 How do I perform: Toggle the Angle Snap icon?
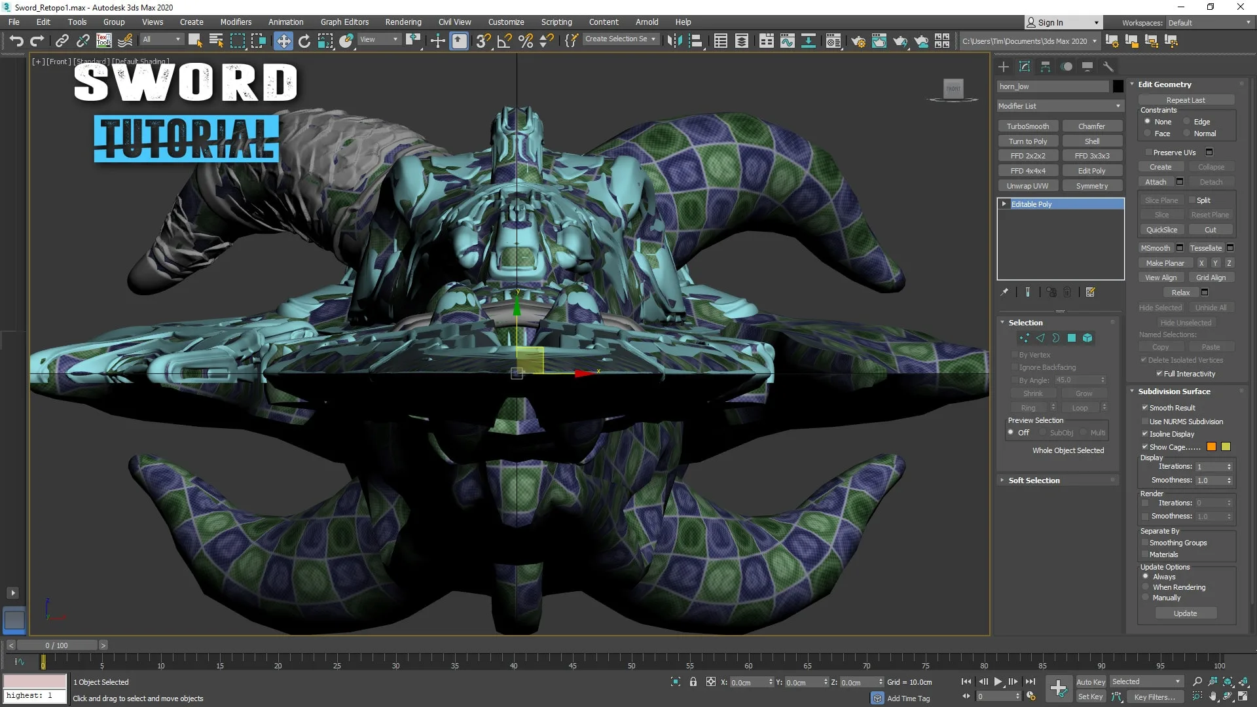click(x=504, y=41)
